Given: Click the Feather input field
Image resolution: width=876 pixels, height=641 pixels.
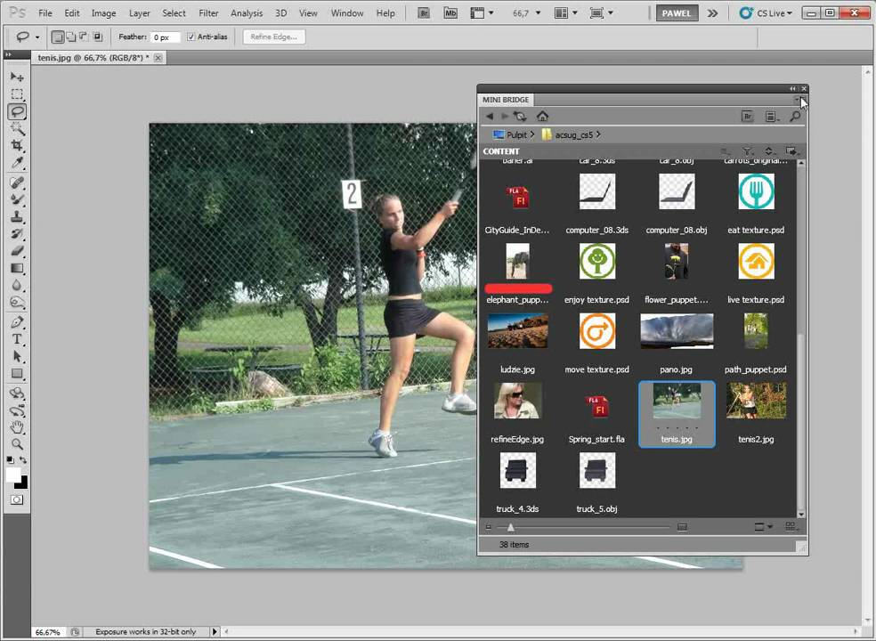Looking at the screenshot, I should click(x=166, y=37).
